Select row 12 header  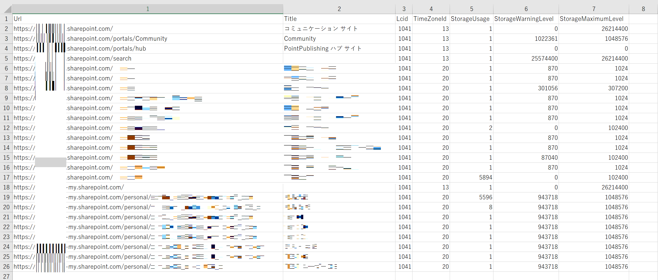6,128
